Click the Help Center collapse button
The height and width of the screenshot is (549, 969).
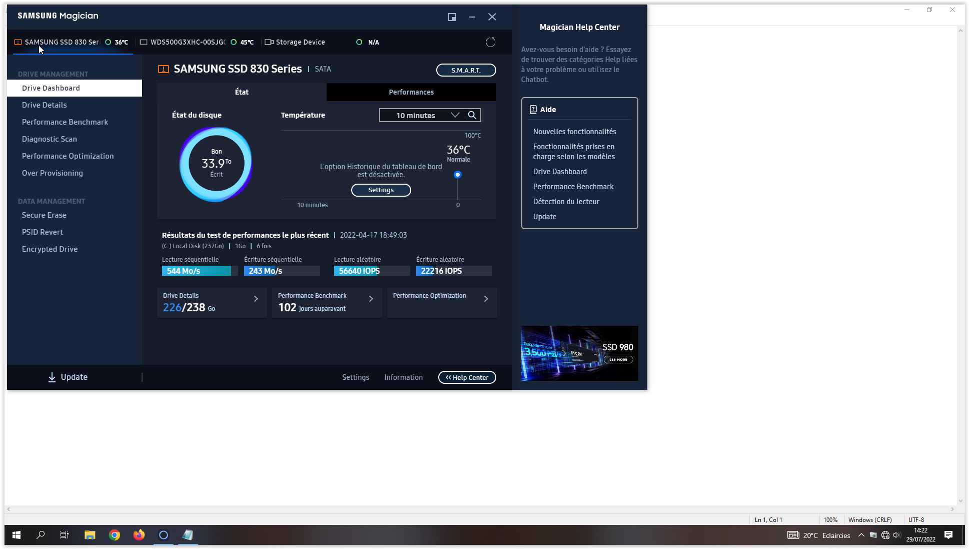point(467,377)
